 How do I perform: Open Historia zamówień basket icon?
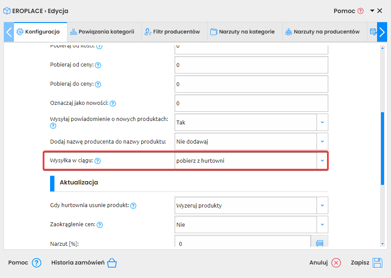[x=112, y=263]
